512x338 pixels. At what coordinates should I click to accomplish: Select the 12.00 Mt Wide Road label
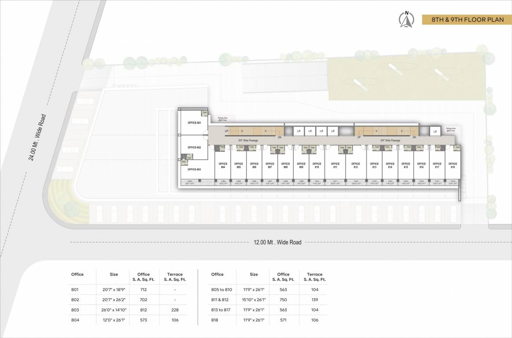[278, 241]
